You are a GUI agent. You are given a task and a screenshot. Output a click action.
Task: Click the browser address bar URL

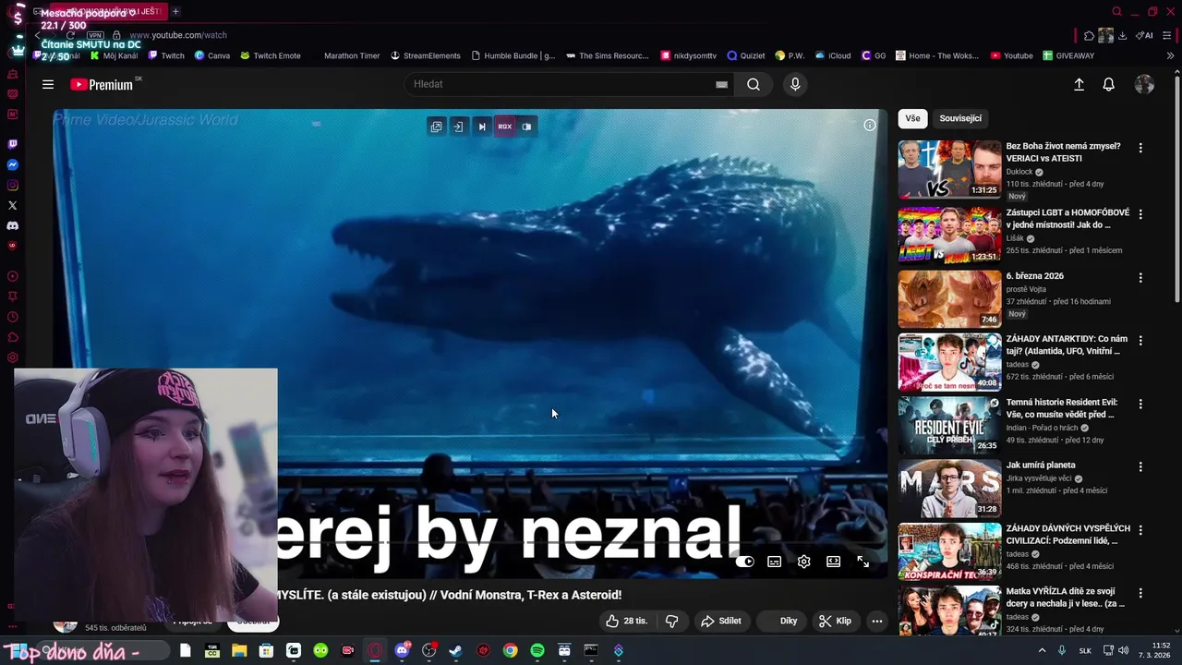pyautogui.click(x=178, y=35)
